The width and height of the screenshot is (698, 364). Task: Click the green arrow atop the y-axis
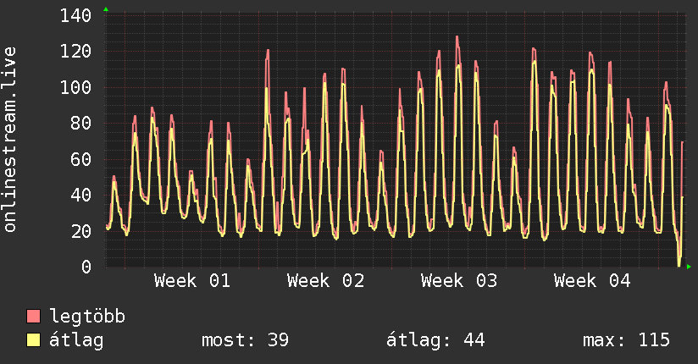coord(106,9)
